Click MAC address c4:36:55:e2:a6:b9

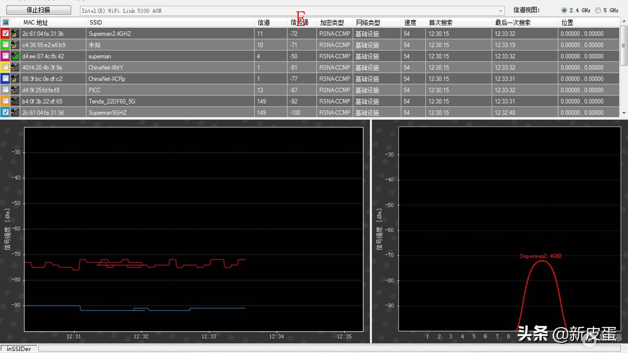pos(44,45)
